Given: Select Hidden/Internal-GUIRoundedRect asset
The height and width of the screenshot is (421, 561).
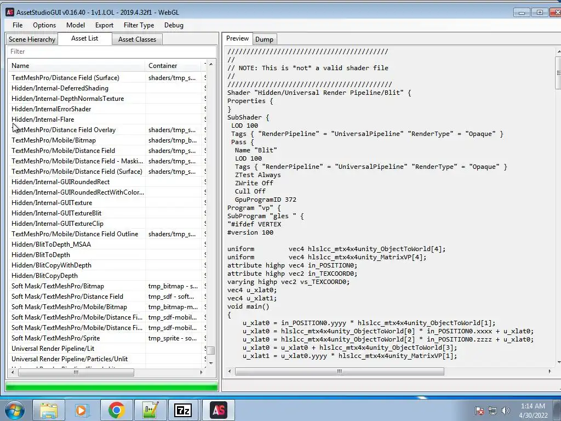Looking at the screenshot, I should 107,182.
